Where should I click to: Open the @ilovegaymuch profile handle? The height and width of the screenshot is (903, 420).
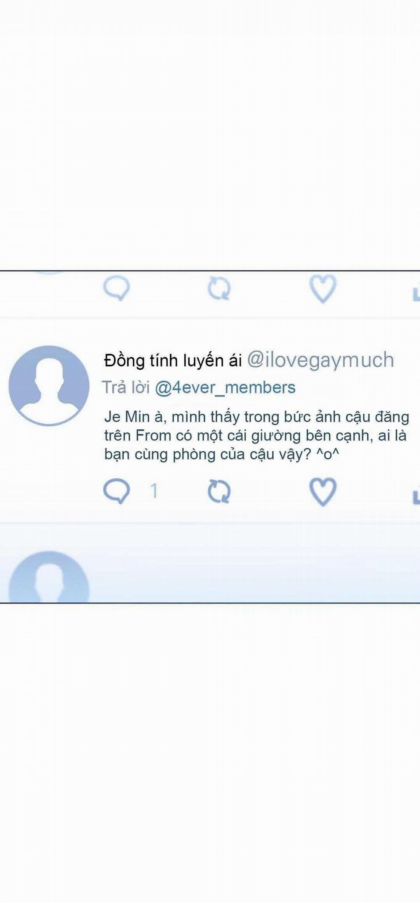click(320, 360)
